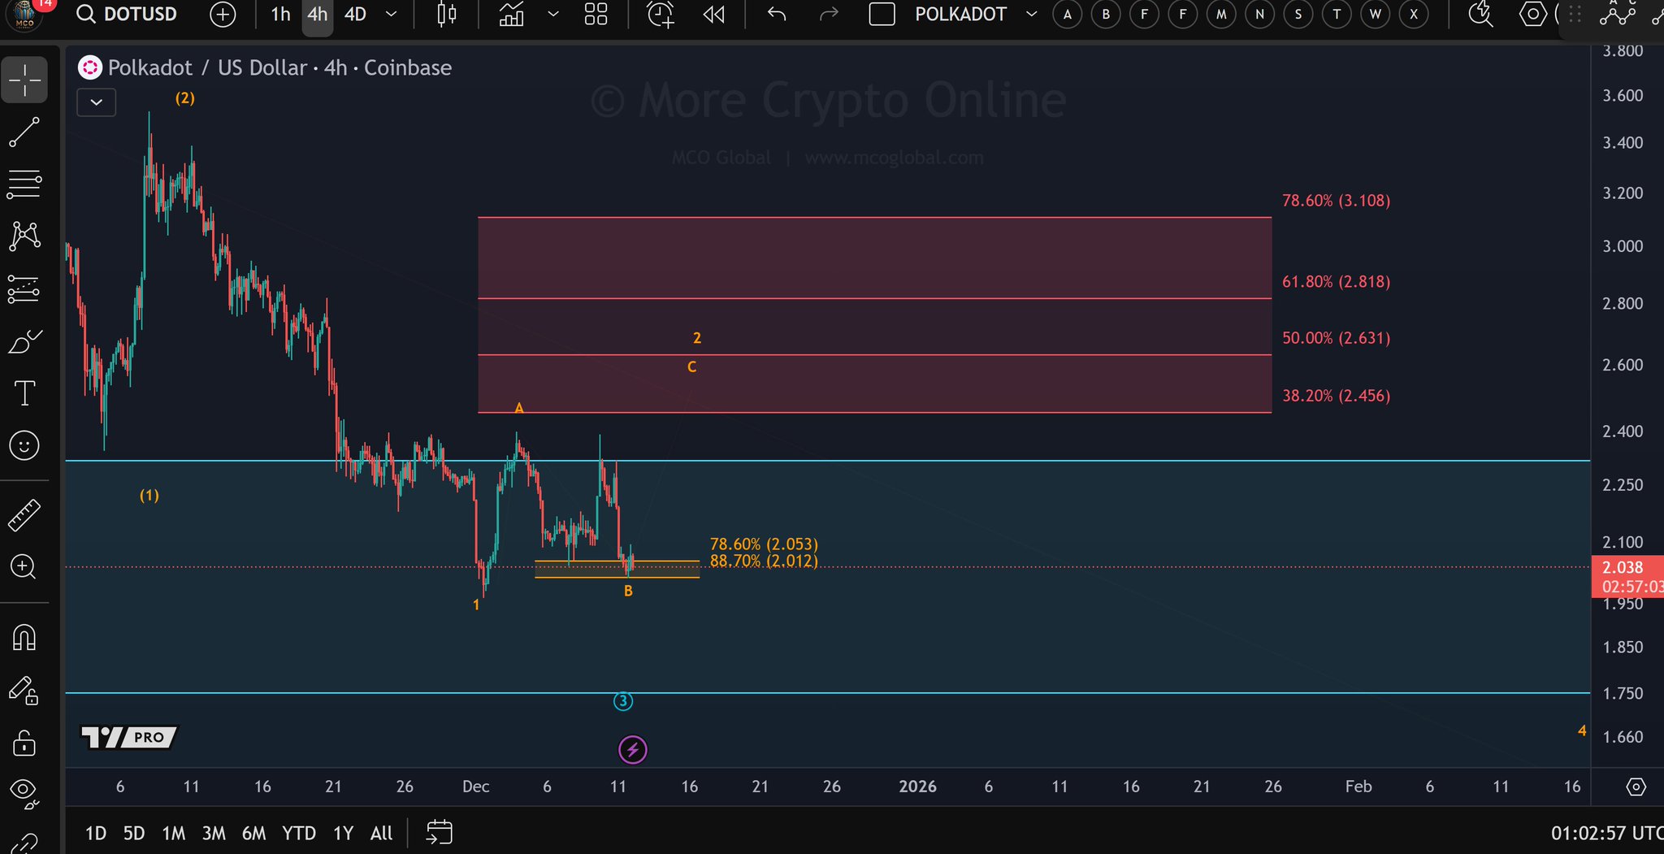Click the compare or add symbol plus icon
Viewport: 1664px width, 854px height.
(x=223, y=15)
